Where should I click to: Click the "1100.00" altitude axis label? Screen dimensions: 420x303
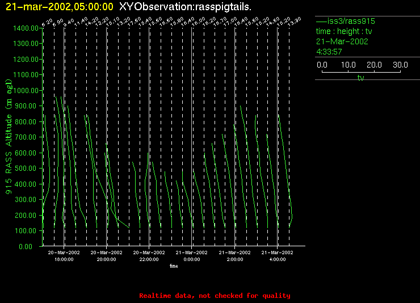click(26, 75)
